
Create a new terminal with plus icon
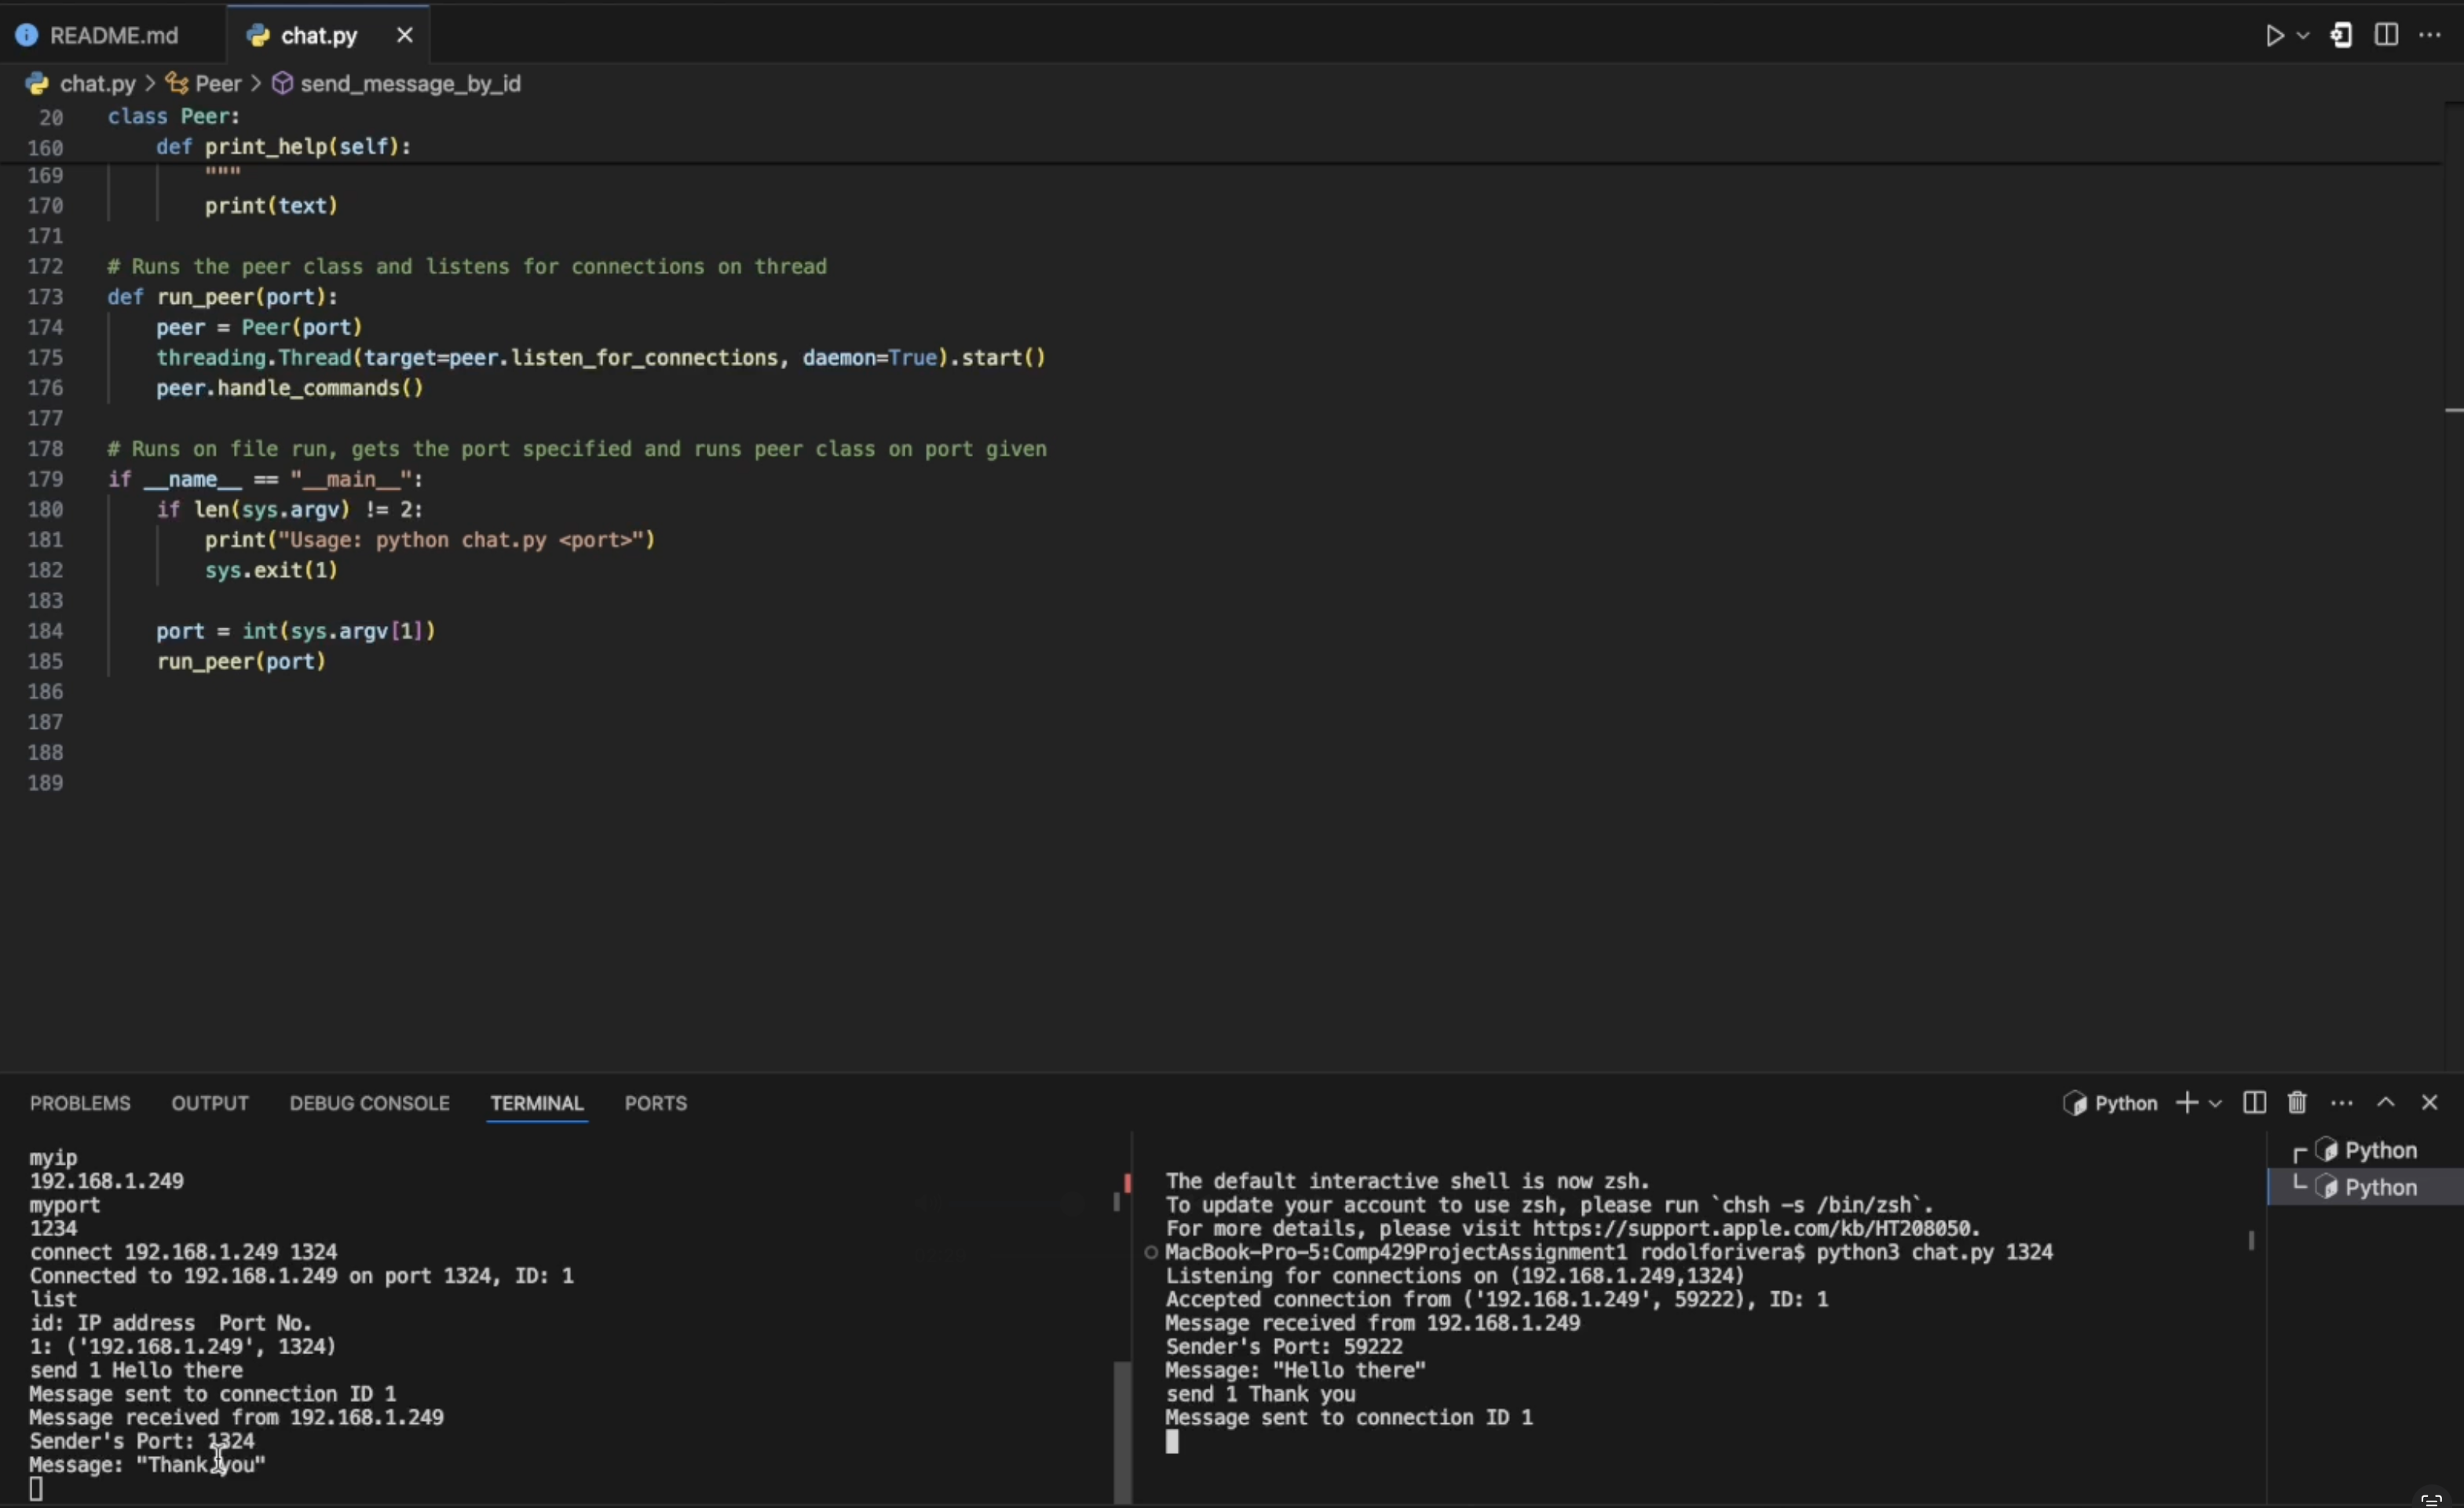pos(2187,1103)
